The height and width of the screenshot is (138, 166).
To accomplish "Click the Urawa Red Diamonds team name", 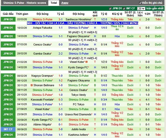I will coord(78,114).
